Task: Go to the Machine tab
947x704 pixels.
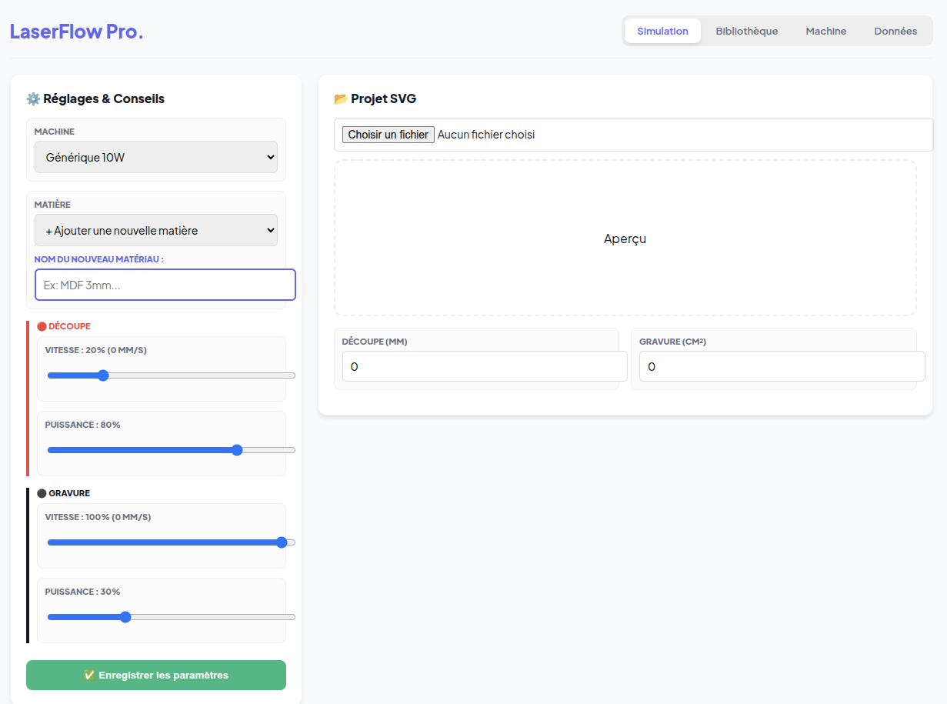Action: coord(825,32)
